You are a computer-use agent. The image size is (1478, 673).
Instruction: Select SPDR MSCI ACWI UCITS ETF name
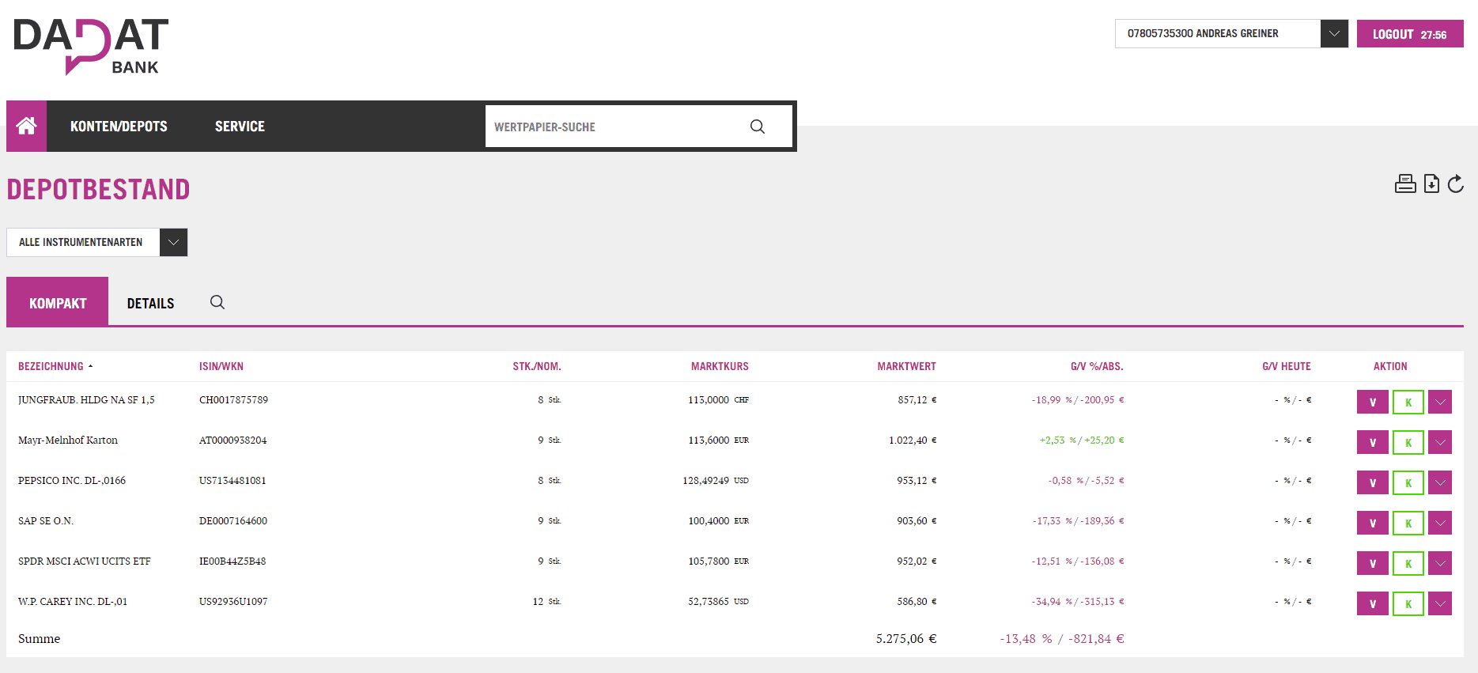coord(85,561)
